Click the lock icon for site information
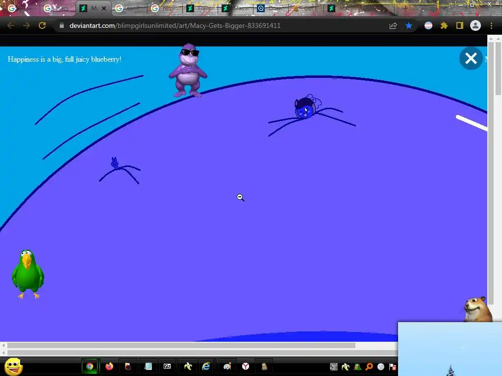The width and height of the screenshot is (502, 376). pyautogui.click(x=62, y=25)
